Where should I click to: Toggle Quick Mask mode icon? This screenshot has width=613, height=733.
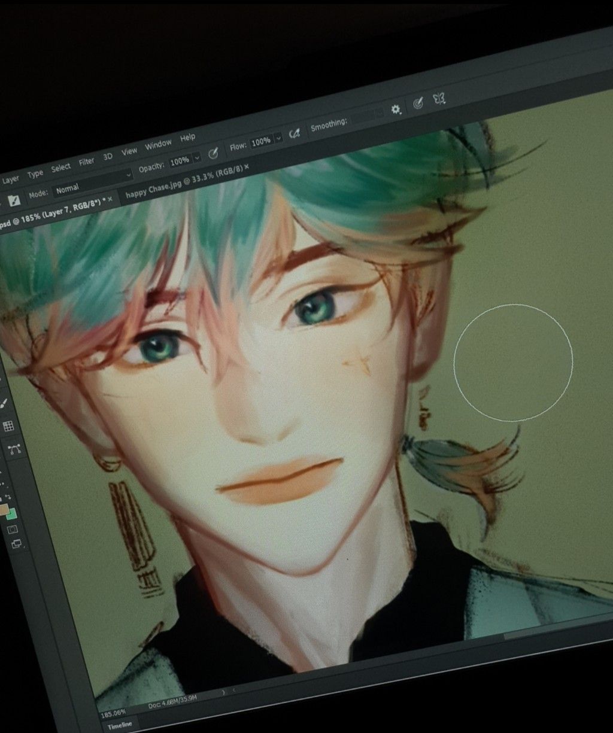pos(13,530)
